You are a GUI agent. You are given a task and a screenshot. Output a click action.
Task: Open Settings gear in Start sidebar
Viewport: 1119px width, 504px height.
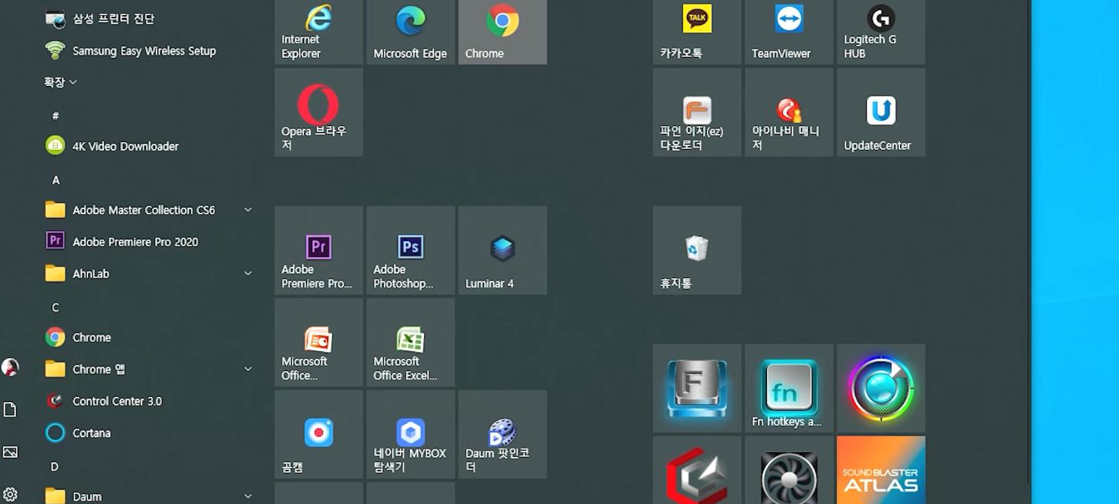(x=10, y=495)
